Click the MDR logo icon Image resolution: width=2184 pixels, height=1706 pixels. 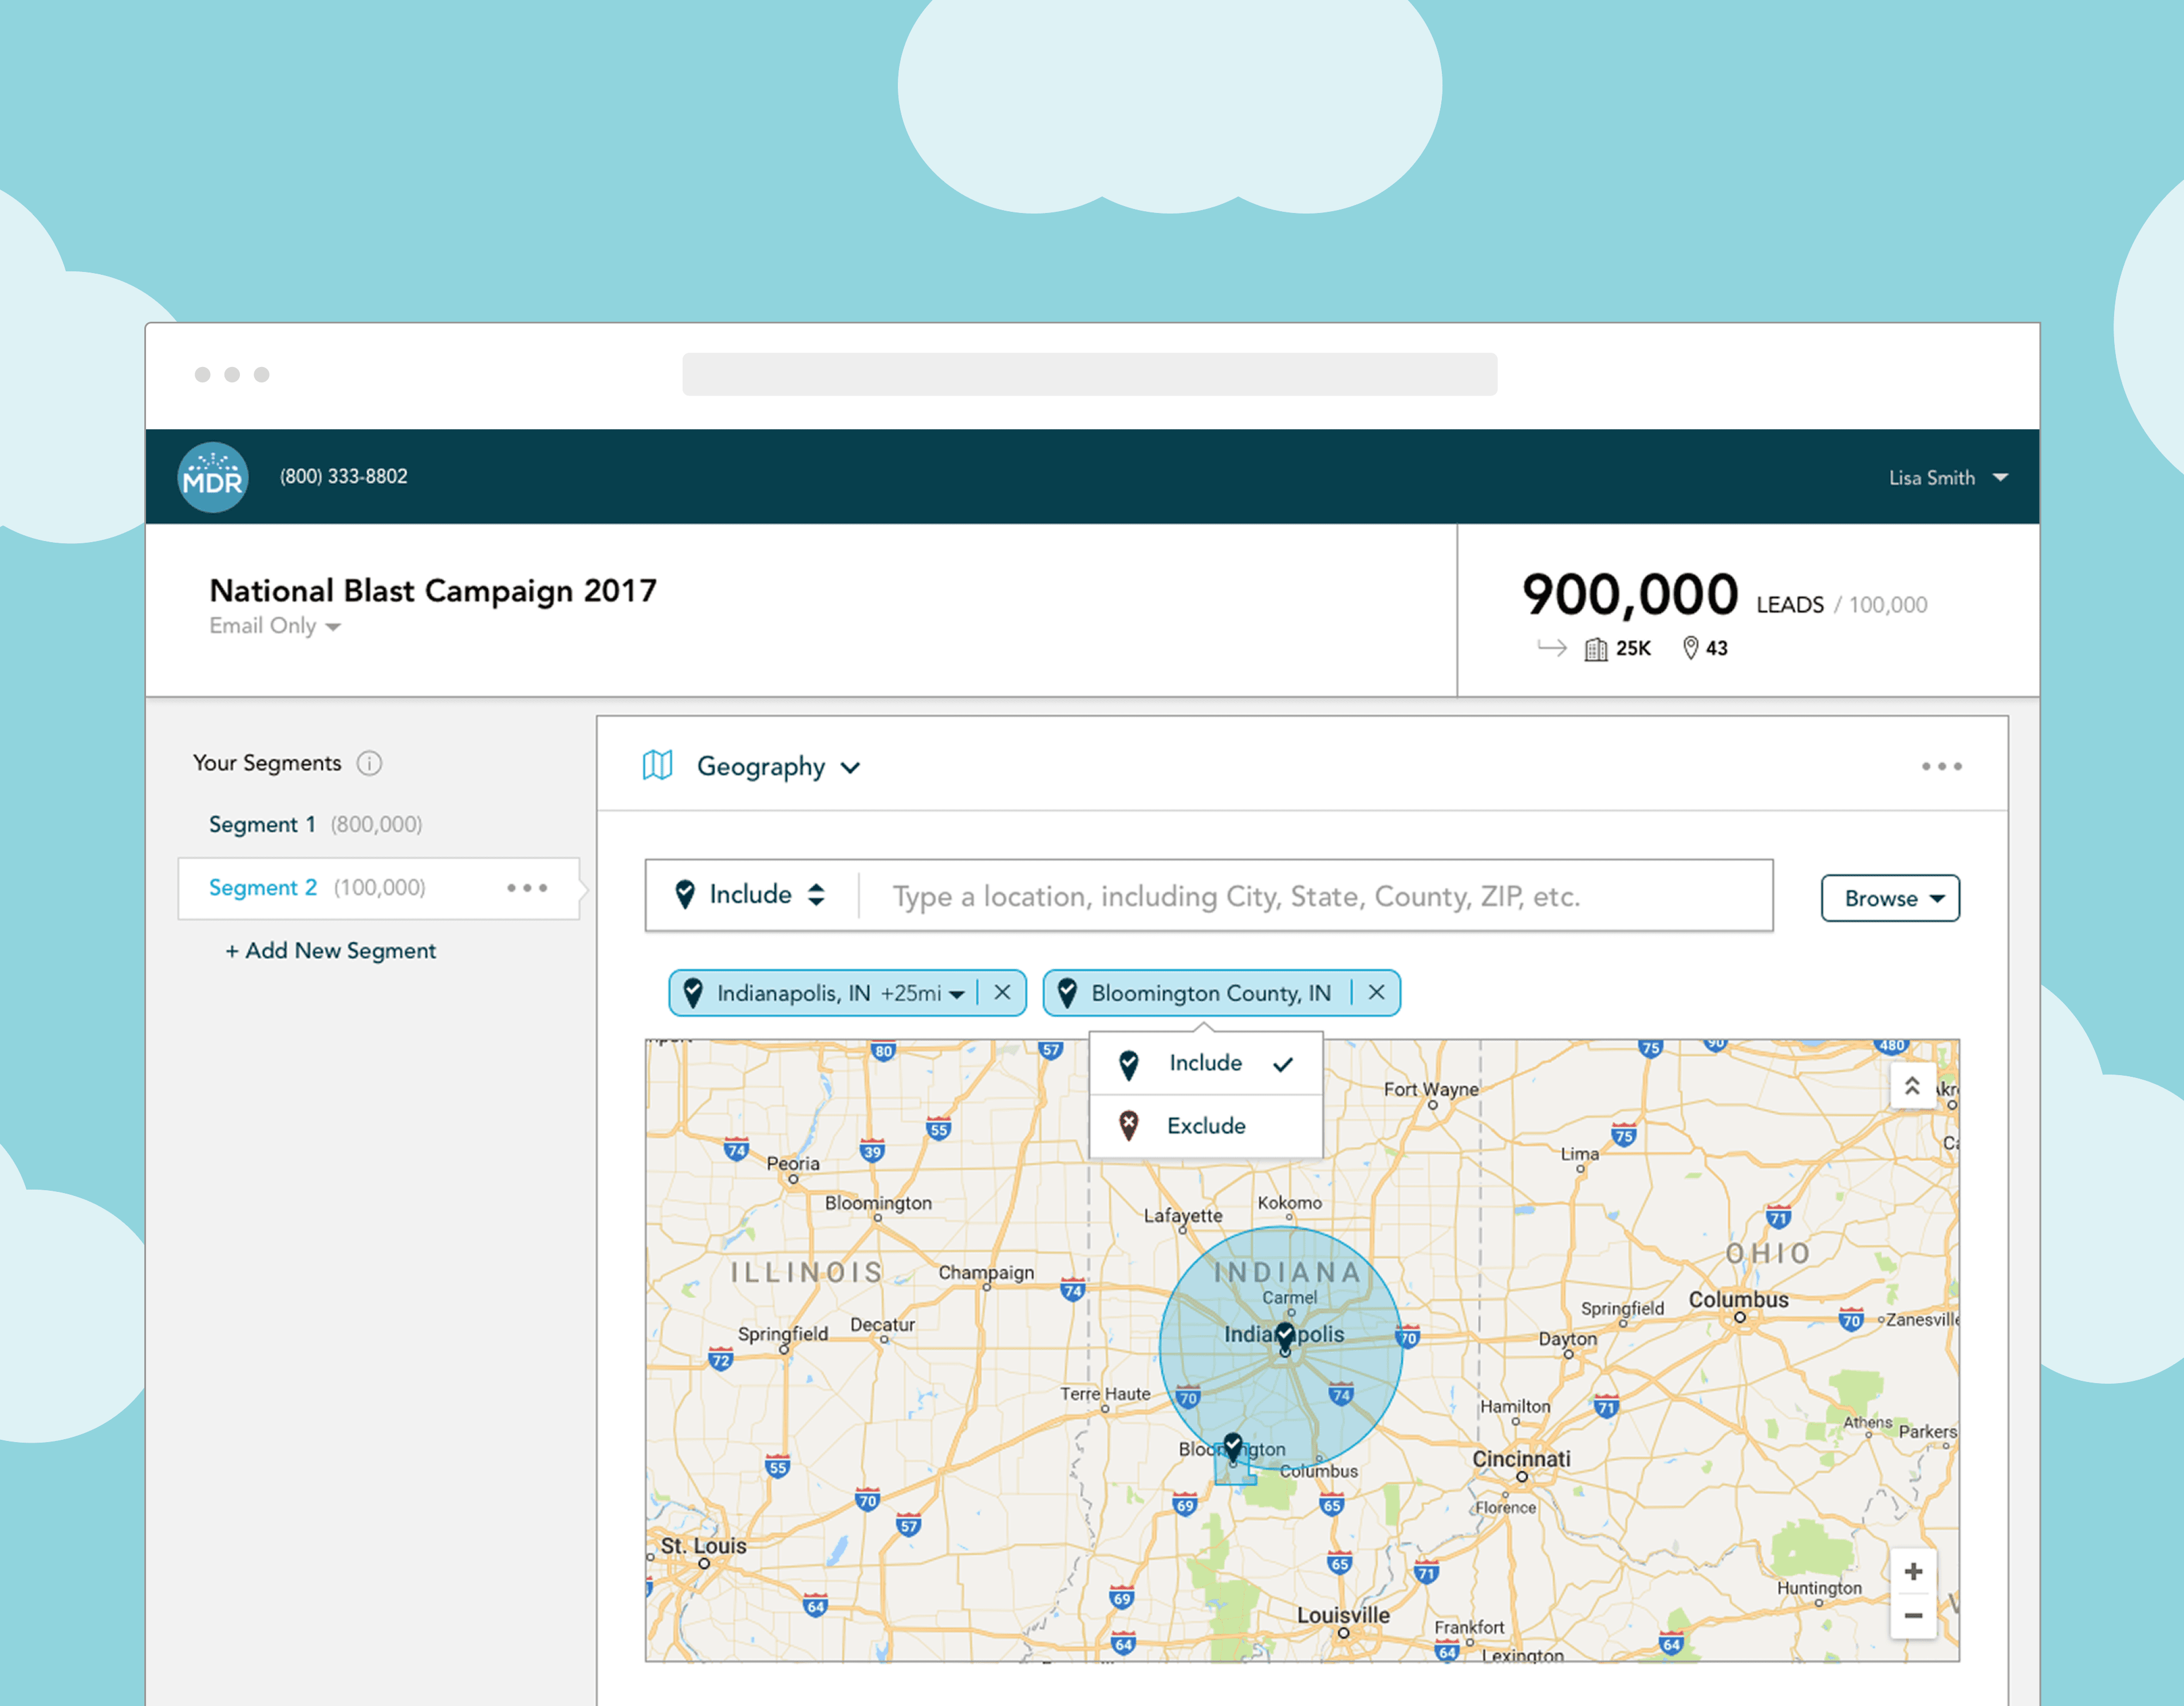coord(213,477)
